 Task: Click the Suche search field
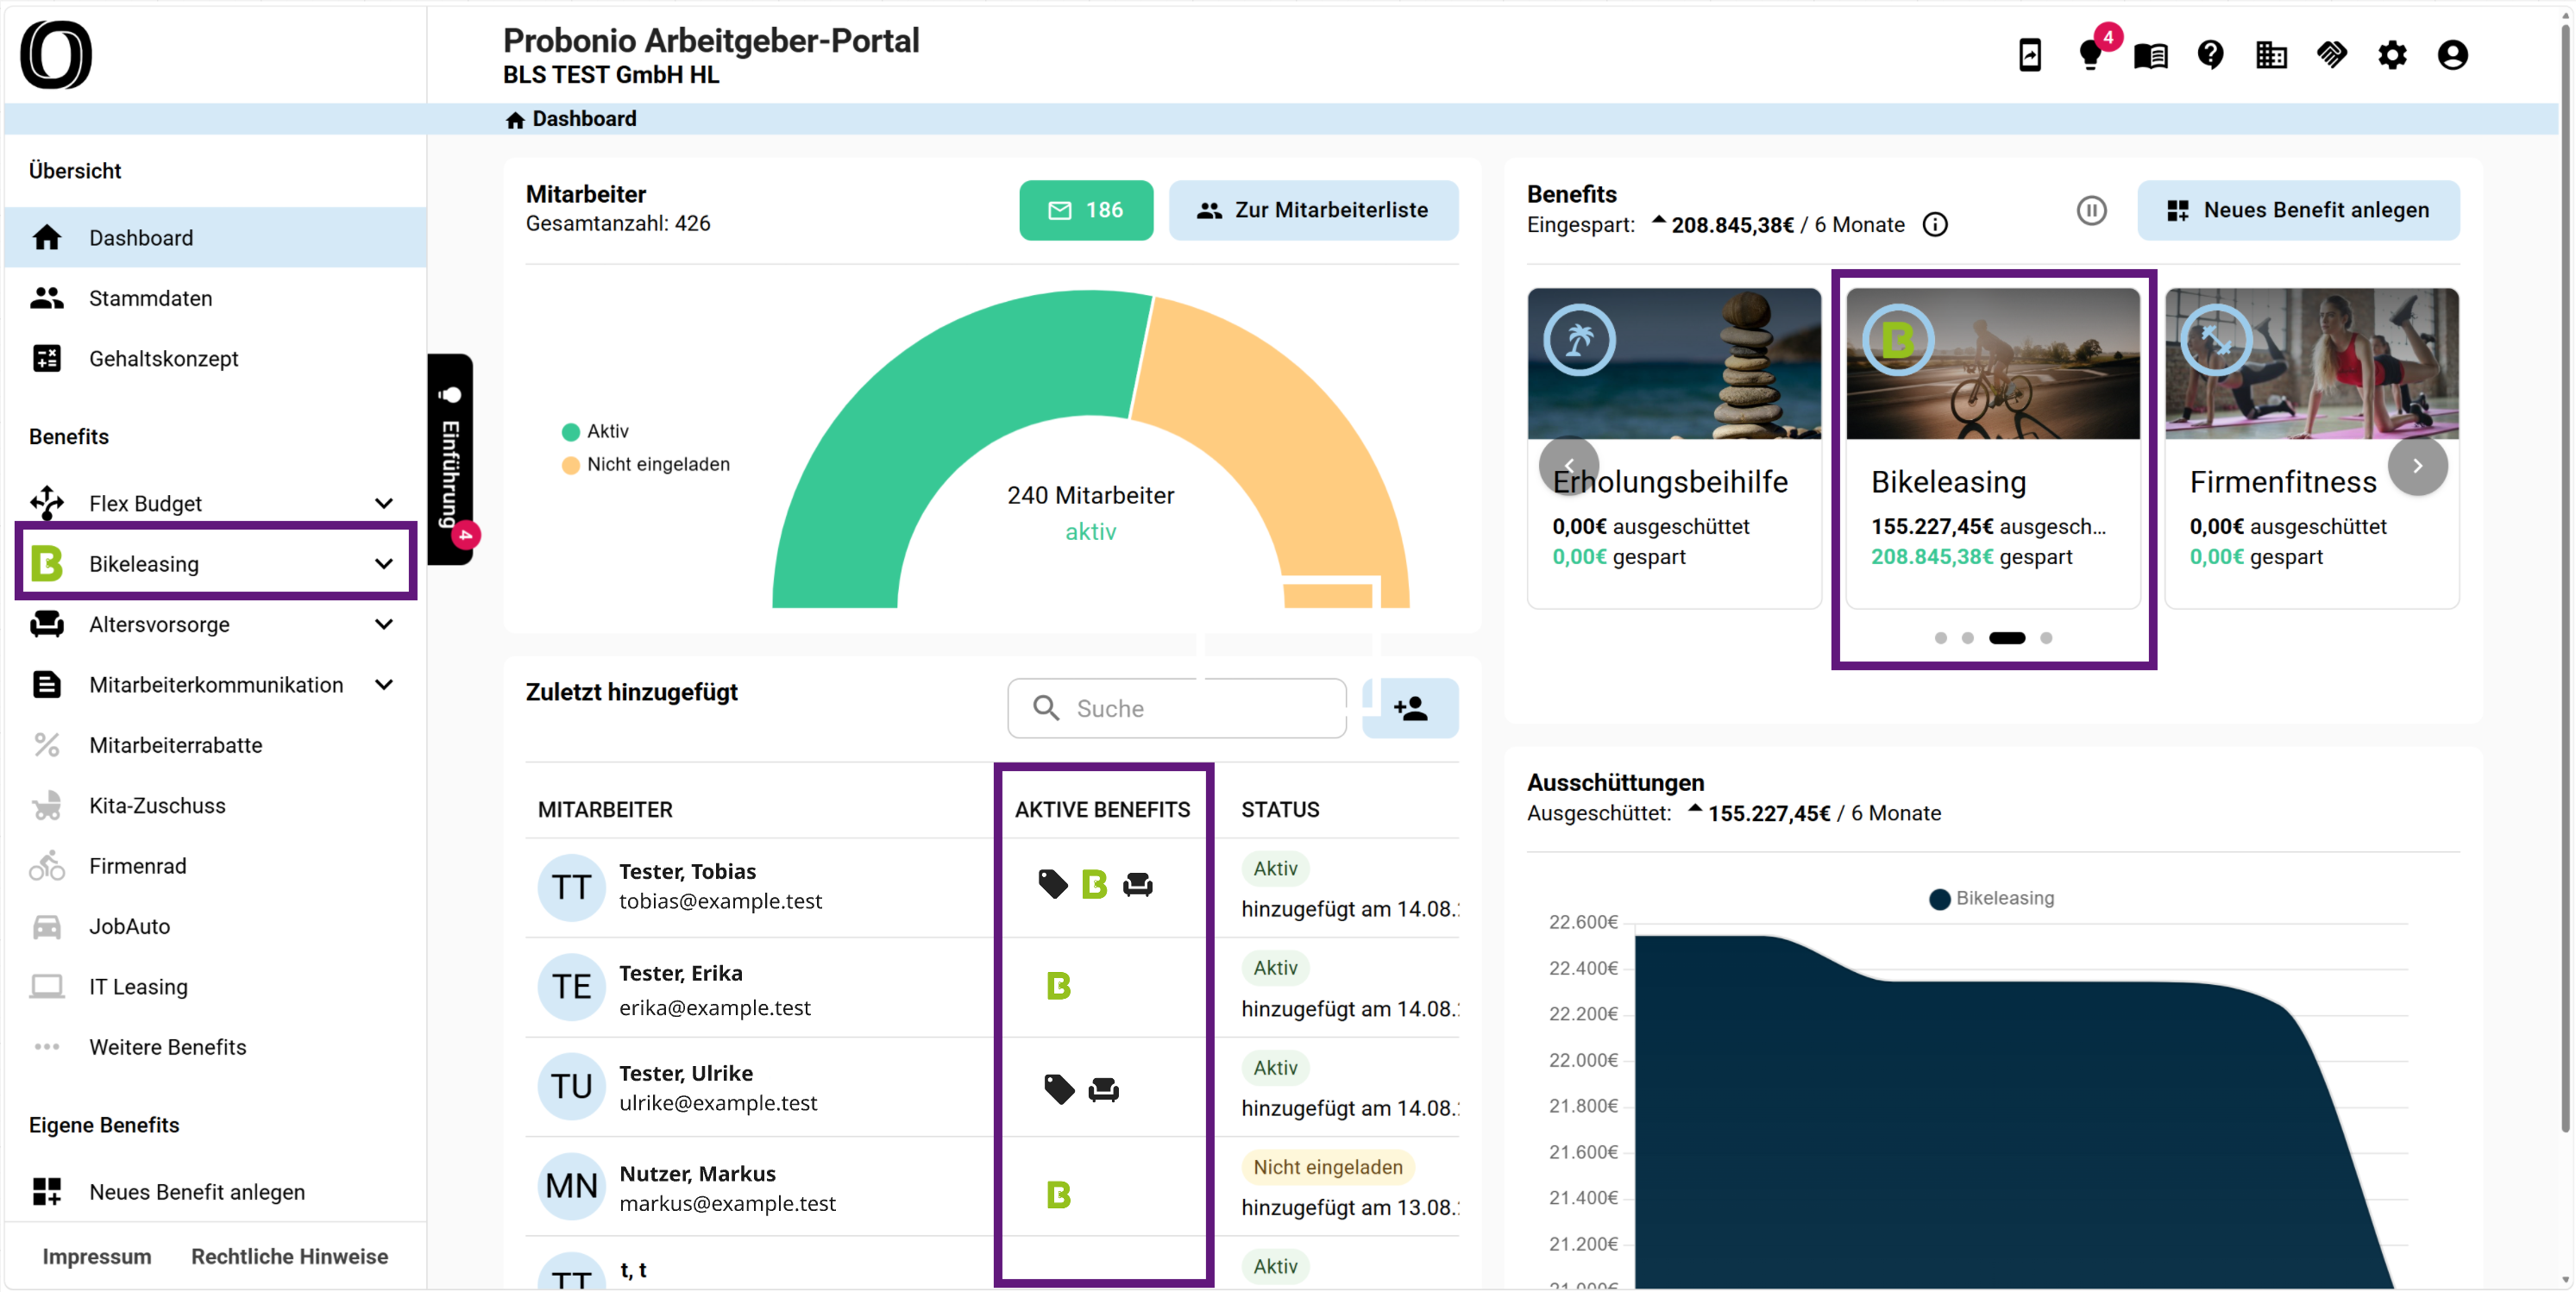pos(1176,708)
